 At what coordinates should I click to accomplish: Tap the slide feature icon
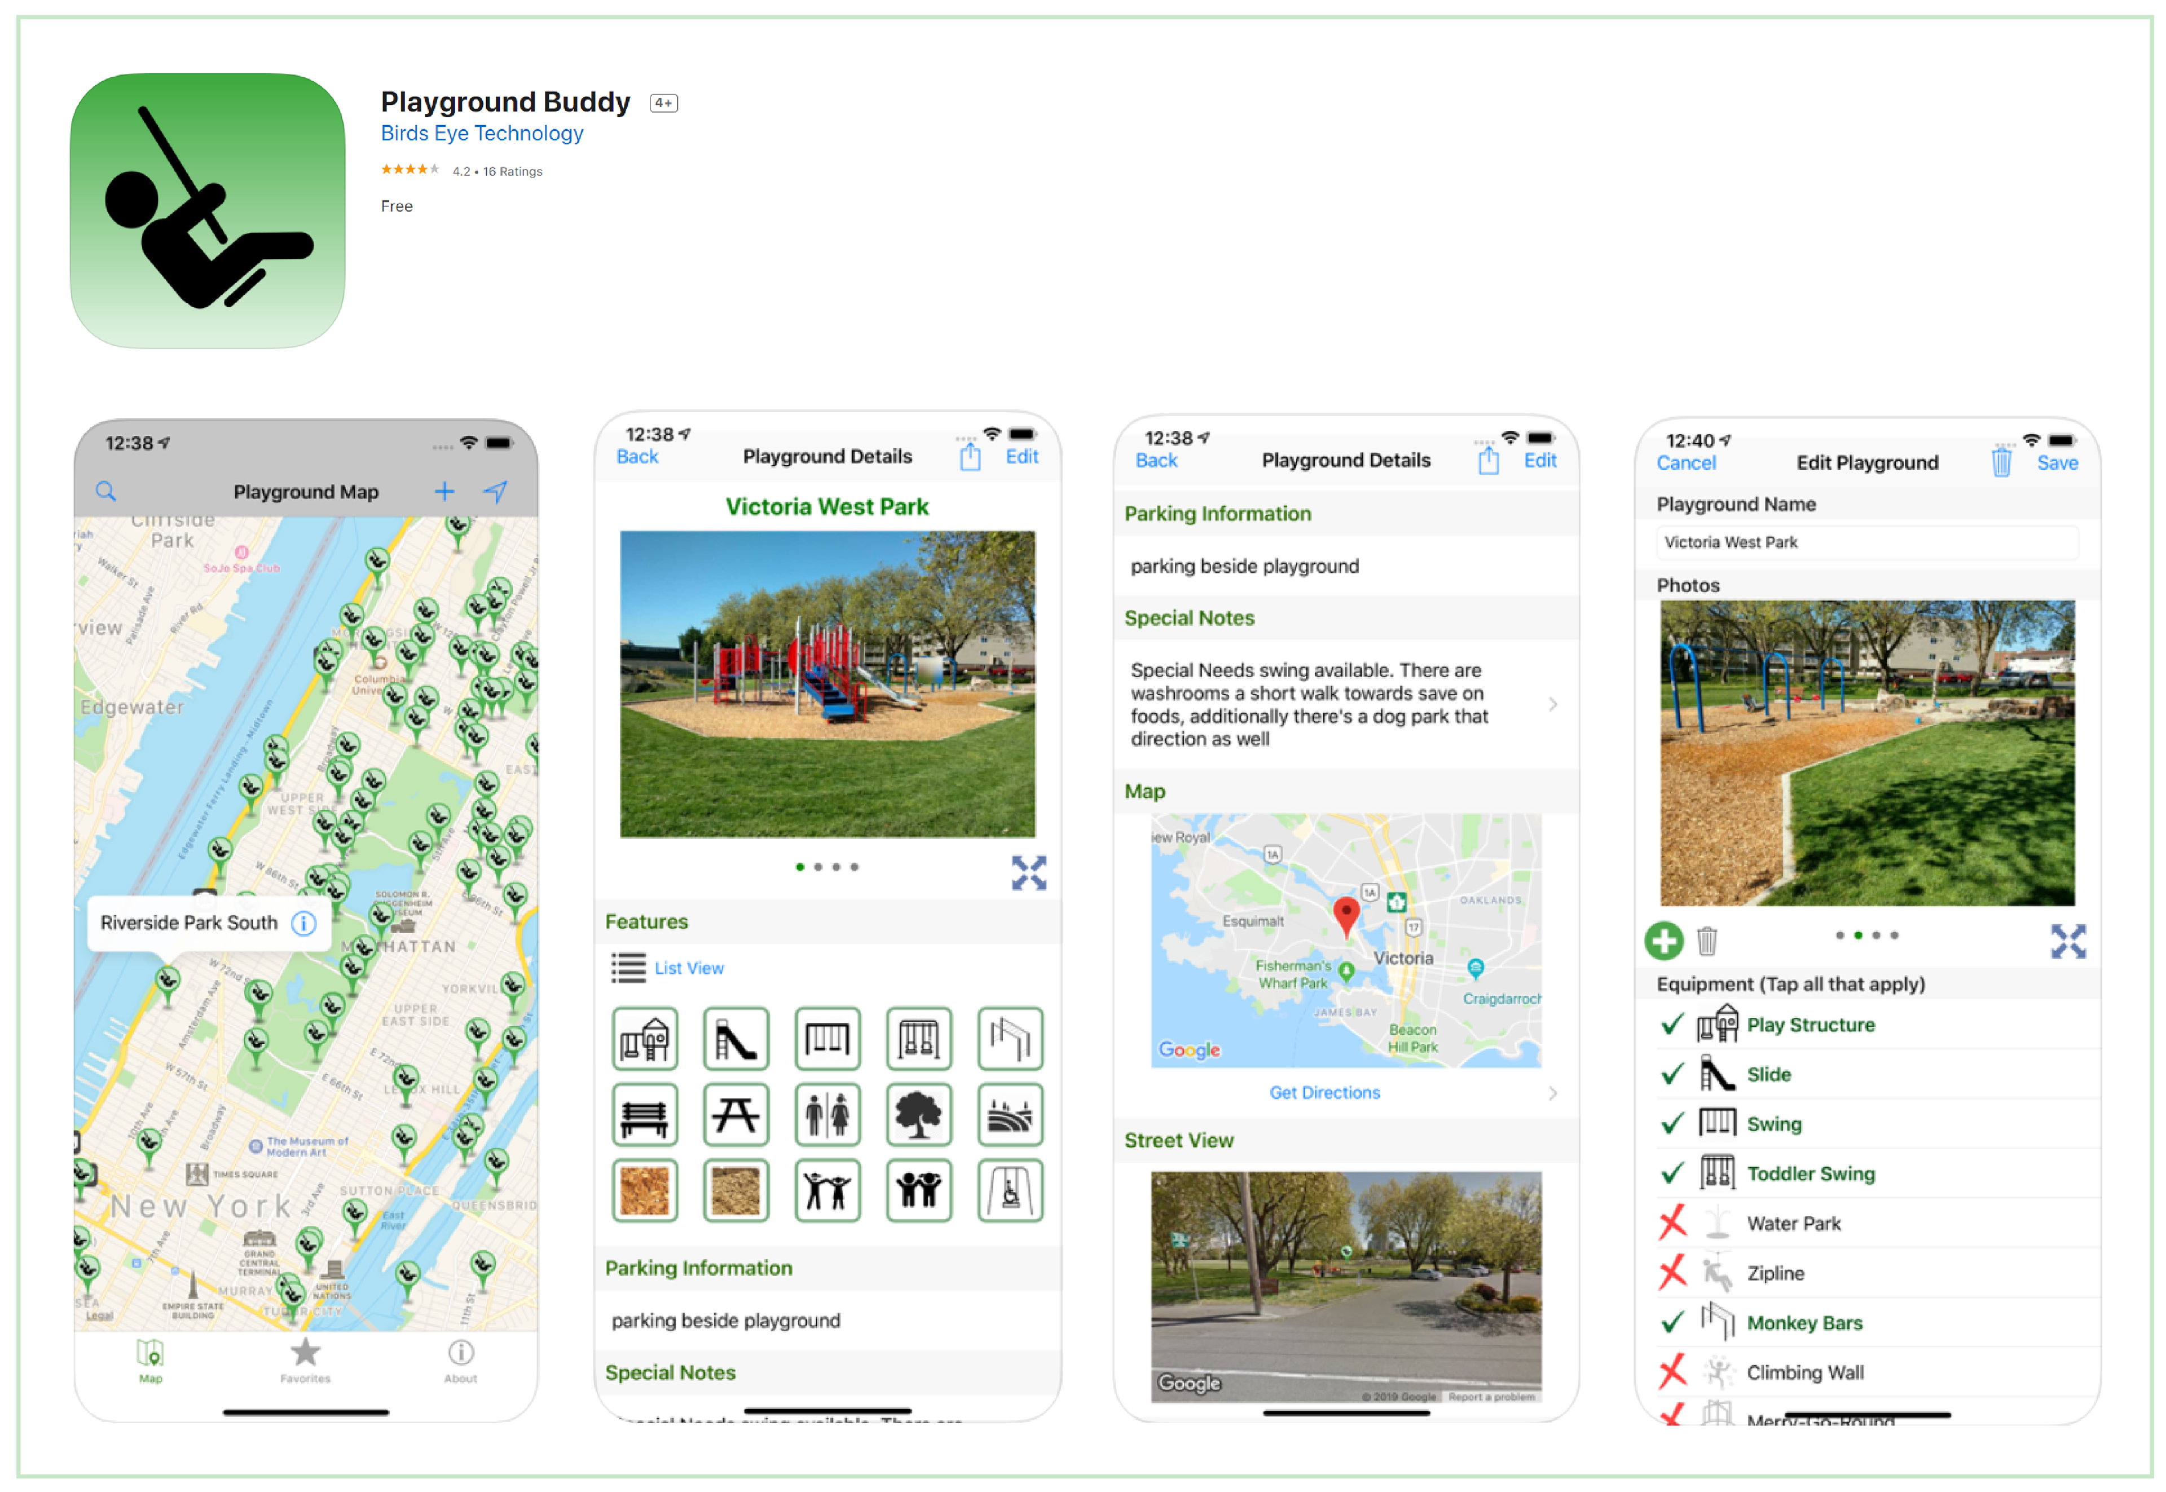(736, 1039)
